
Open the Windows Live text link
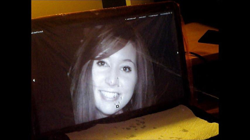[x=165, y=14]
